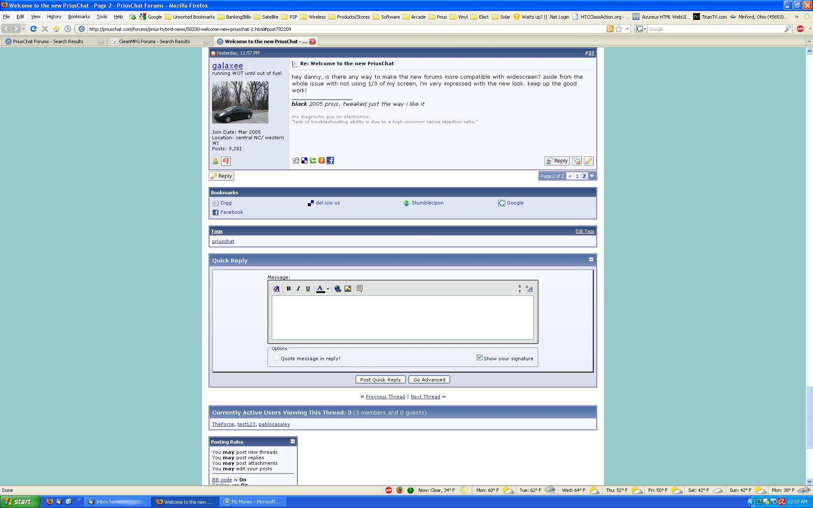Toggle italic in Quick Reply toolbar

298,289
